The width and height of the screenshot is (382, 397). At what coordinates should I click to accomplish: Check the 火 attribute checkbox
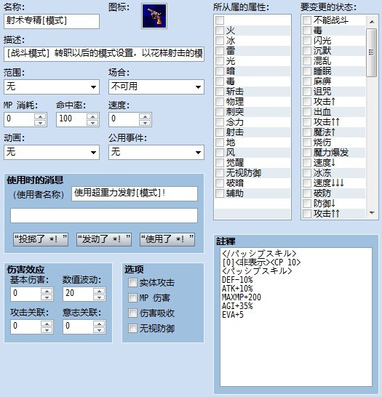pos(219,31)
